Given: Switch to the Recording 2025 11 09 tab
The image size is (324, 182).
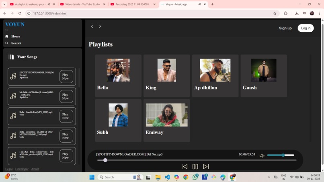Looking at the screenshot, I should tap(132, 4).
